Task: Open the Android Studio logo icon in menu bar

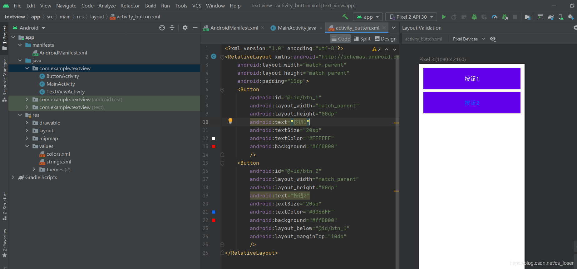Action: 6,6
